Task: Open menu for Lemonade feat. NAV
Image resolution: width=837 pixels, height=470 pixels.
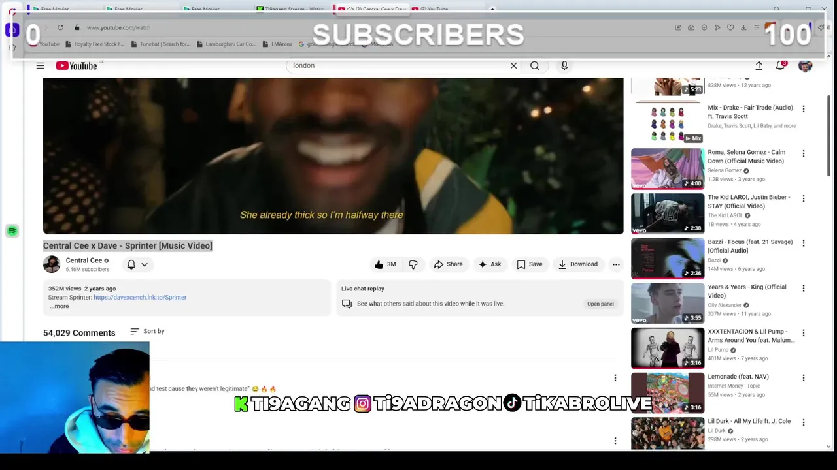Action: pos(804,377)
